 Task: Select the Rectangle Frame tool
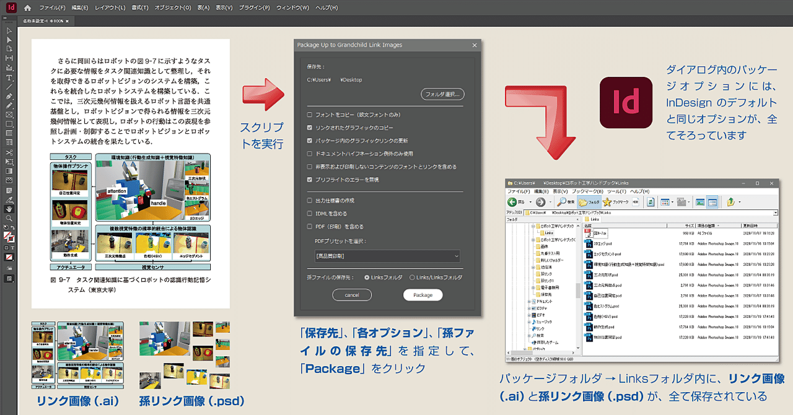9,113
